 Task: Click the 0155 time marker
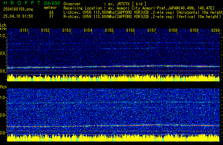pos(109,30)
